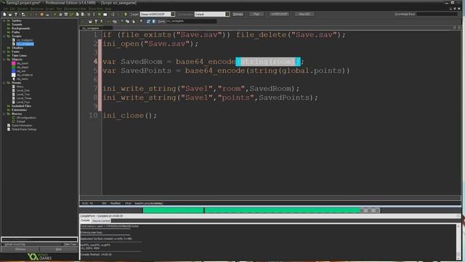Collapse the Objects folder node
The image size is (465, 262).
[4, 60]
